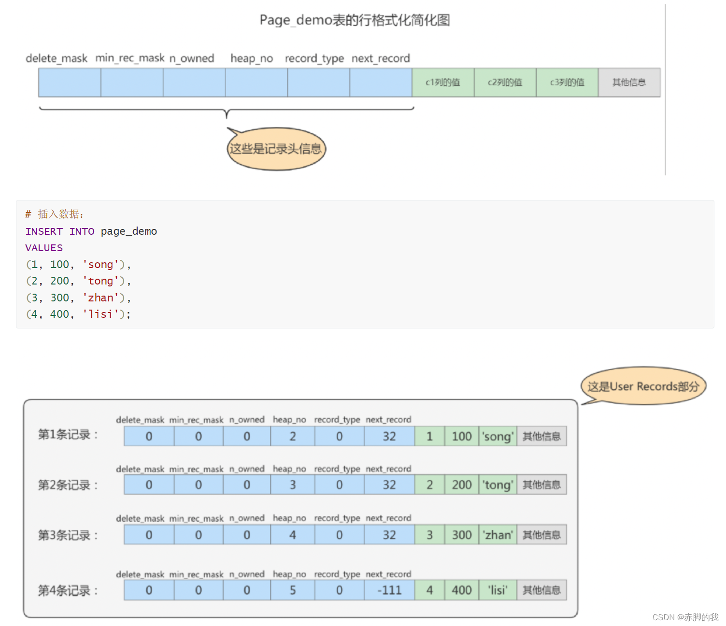Click record_type 0 cell in 第4条记录 row

pos(340,590)
